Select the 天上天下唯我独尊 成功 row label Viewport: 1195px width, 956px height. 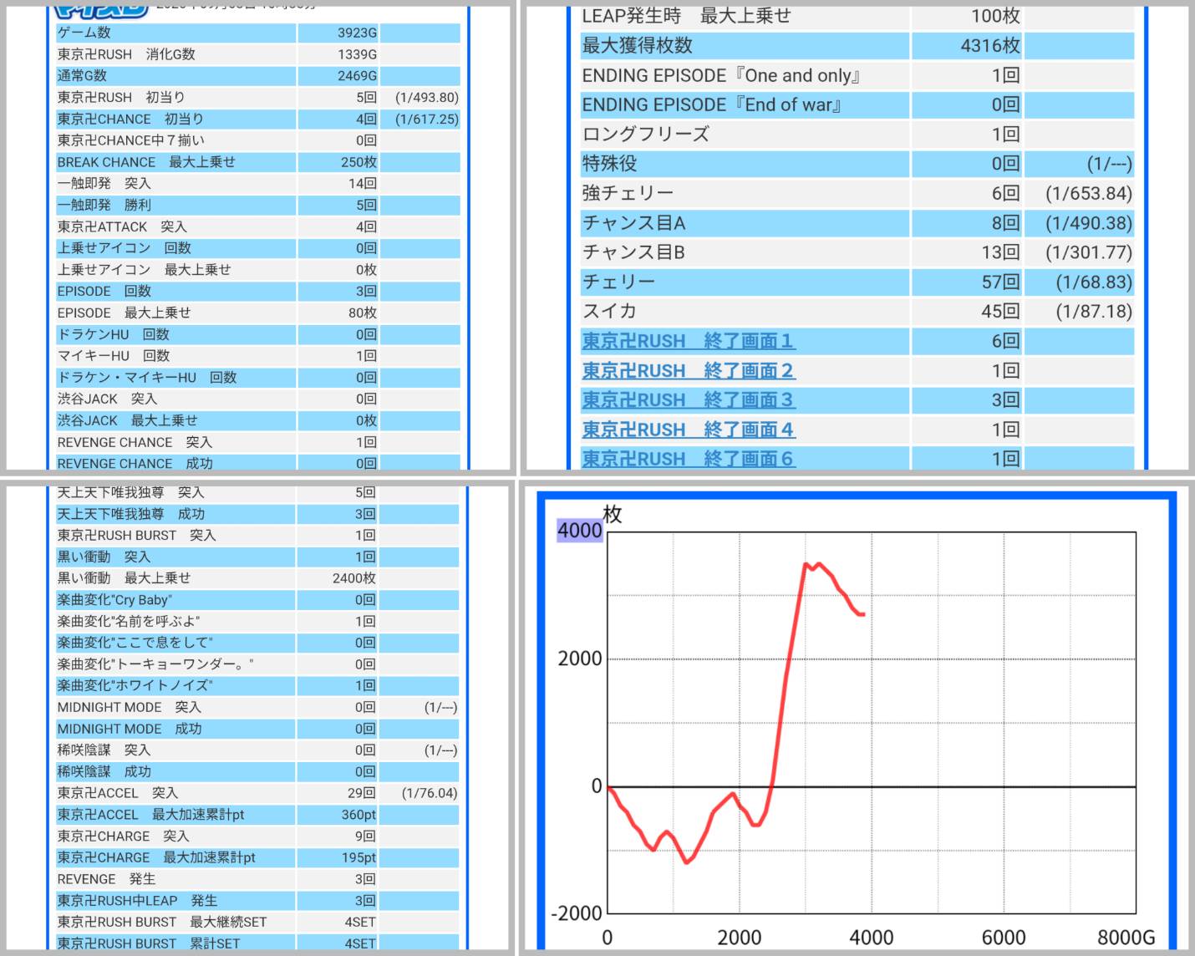tap(131, 514)
